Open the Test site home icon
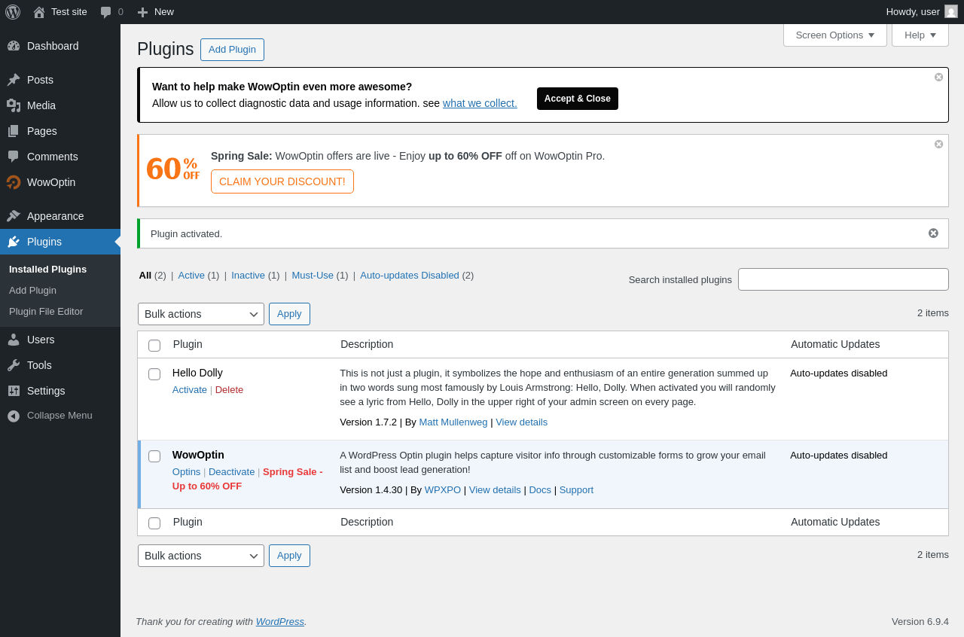964x637 pixels. 39,12
